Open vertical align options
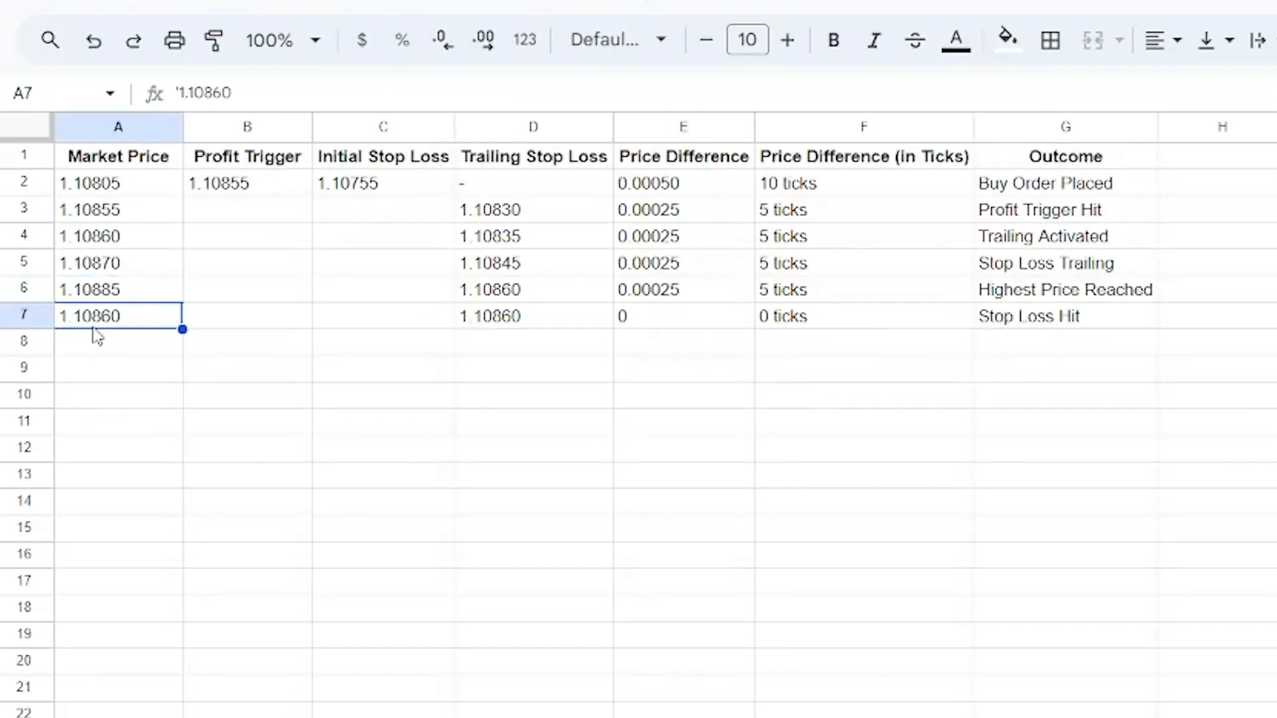Image resolution: width=1277 pixels, height=718 pixels. 1215,41
